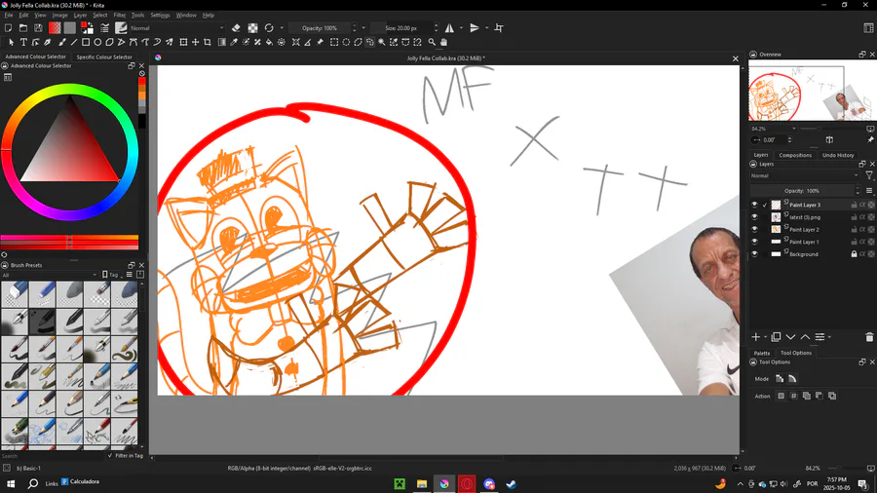Open the Filter menu
The image size is (877, 493).
120,15
